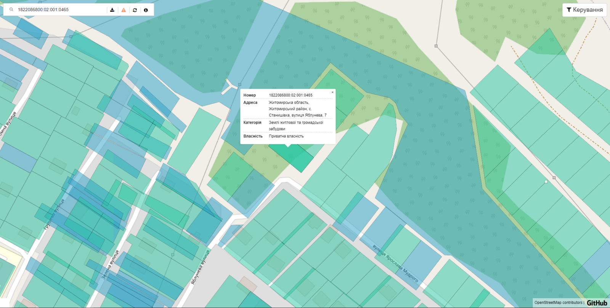Screen dimensions: 610x308
Task: Open the Керування control panel
Action: [x=584, y=10]
